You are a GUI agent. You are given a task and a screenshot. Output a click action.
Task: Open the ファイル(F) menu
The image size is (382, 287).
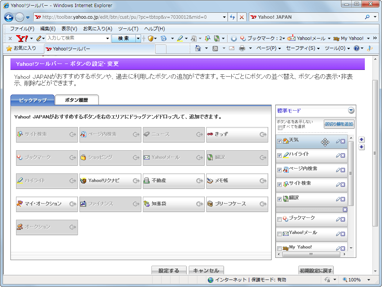22,29
